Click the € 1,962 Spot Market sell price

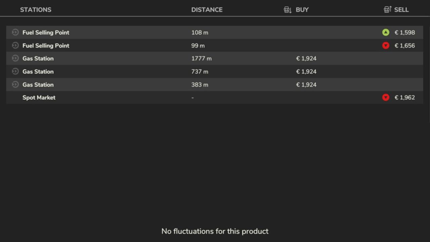coord(404,97)
